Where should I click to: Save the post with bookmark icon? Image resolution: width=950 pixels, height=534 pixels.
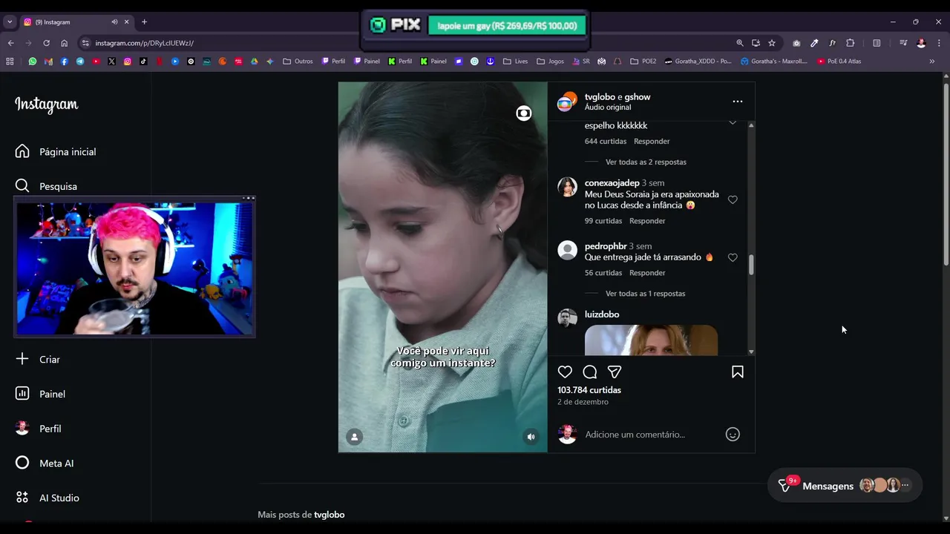(x=738, y=372)
